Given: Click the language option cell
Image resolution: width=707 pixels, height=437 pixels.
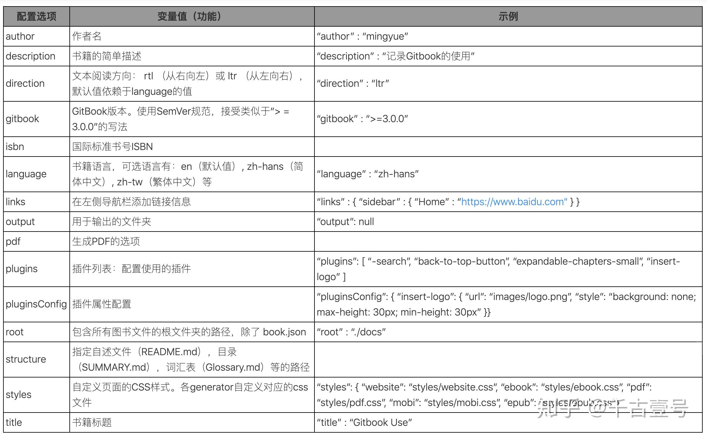Looking at the screenshot, I should pyautogui.click(x=26, y=174).
